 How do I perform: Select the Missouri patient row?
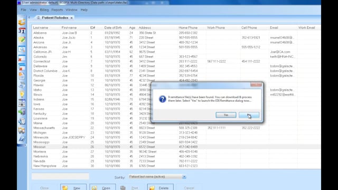pyautogui.click(x=176, y=147)
